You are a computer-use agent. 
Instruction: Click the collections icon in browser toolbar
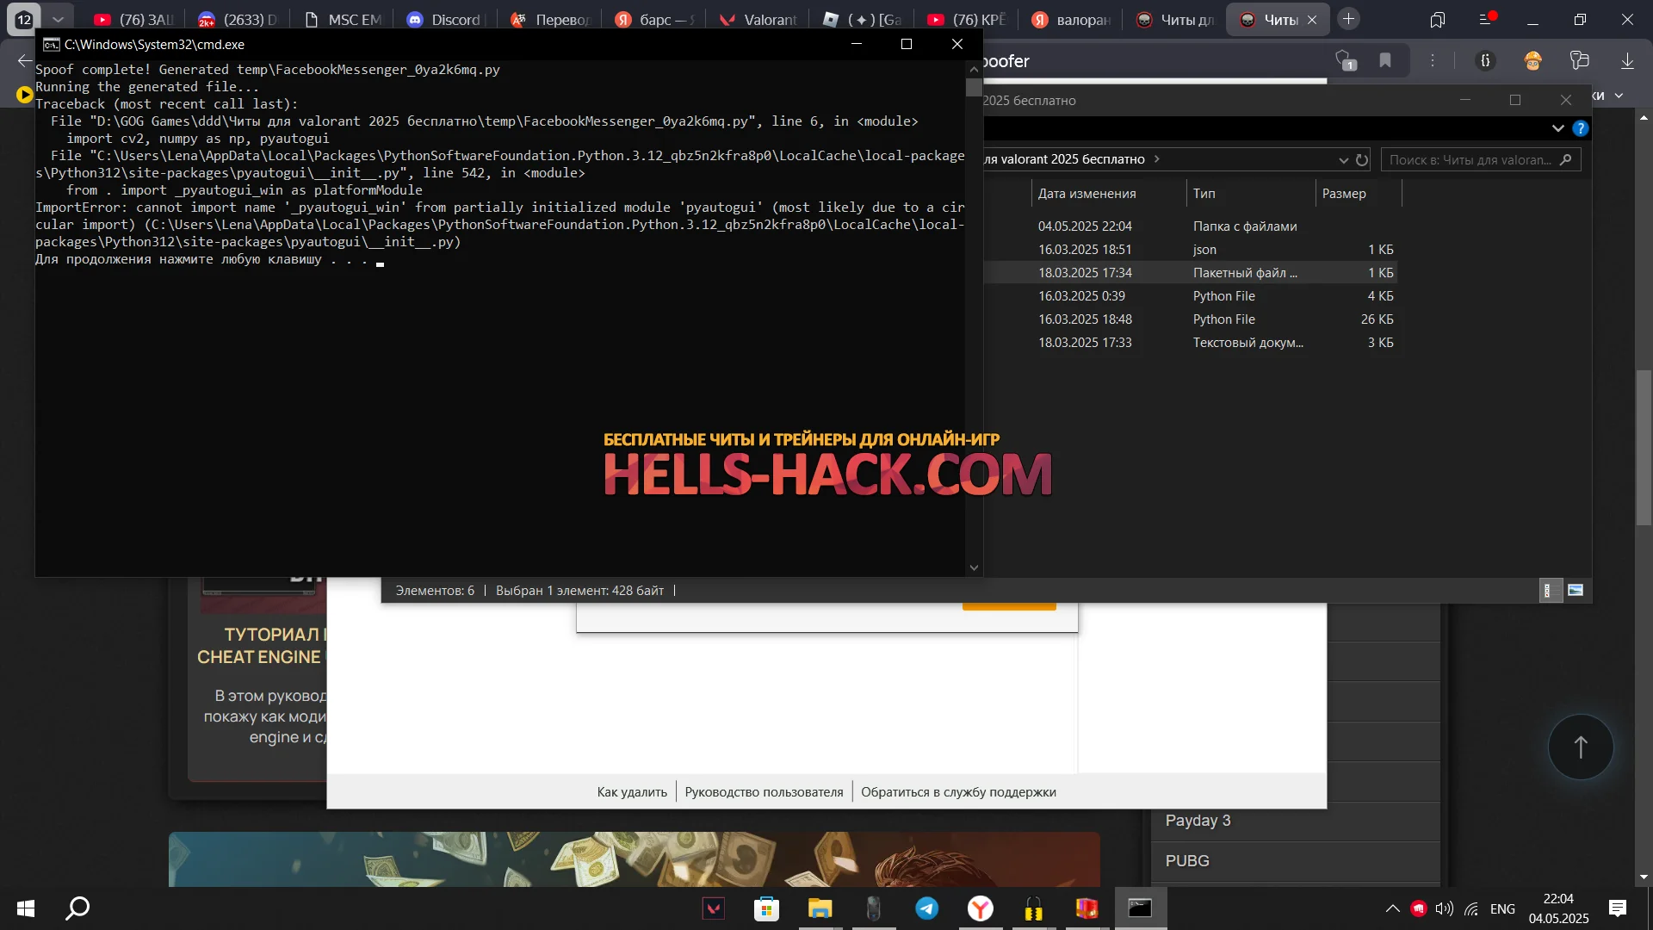click(x=1580, y=60)
